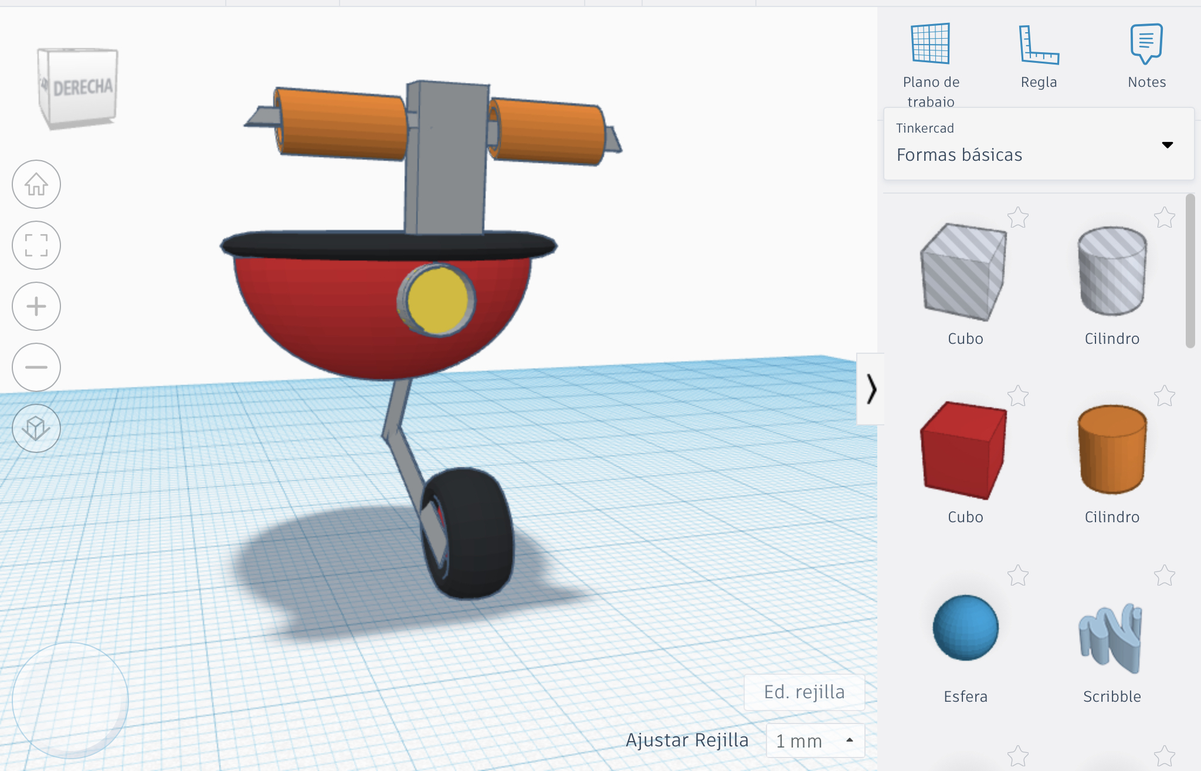Open the Formas básicas dropdown
This screenshot has height=771, width=1201.
(x=1167, y=144)
